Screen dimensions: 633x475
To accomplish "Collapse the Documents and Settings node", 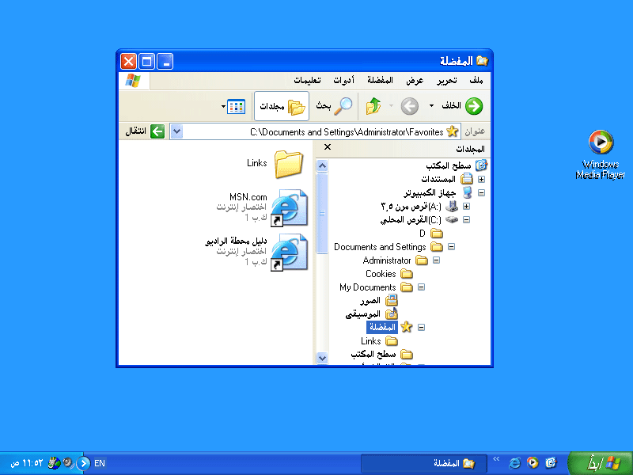I will click(x=452, y=247).
